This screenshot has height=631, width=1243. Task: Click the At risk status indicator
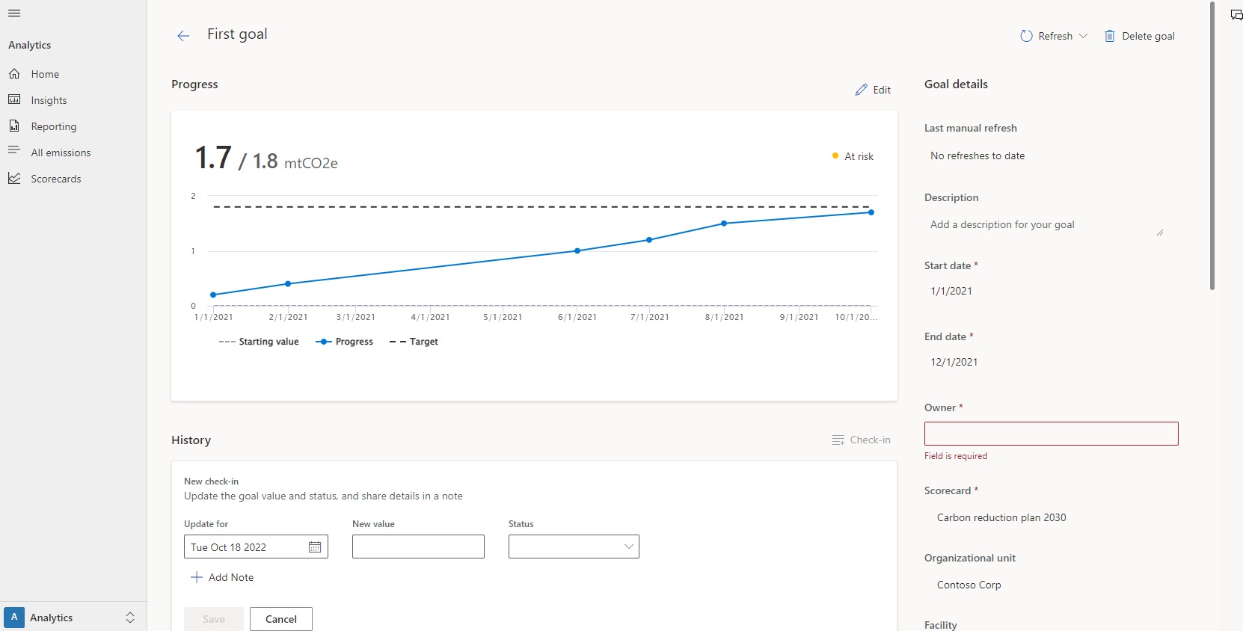(853, 156)
